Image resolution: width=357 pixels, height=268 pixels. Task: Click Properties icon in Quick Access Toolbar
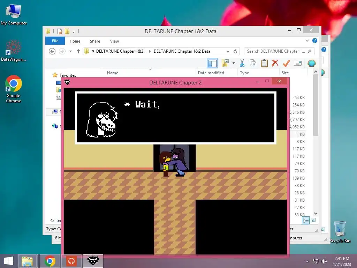[60, 31]
